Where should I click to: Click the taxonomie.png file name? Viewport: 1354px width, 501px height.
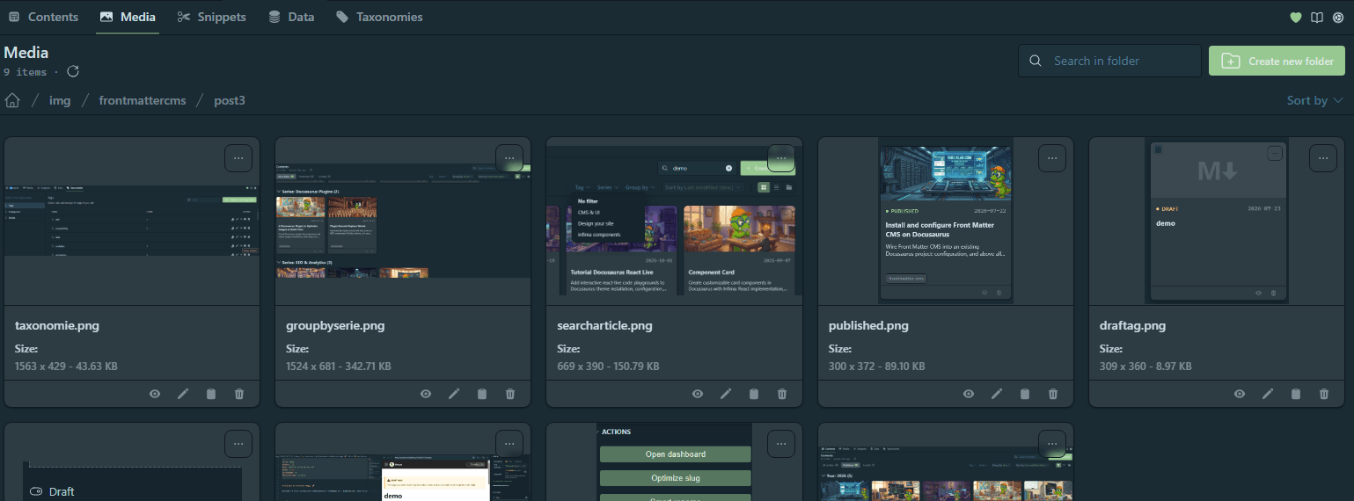[x=57, y=326]
